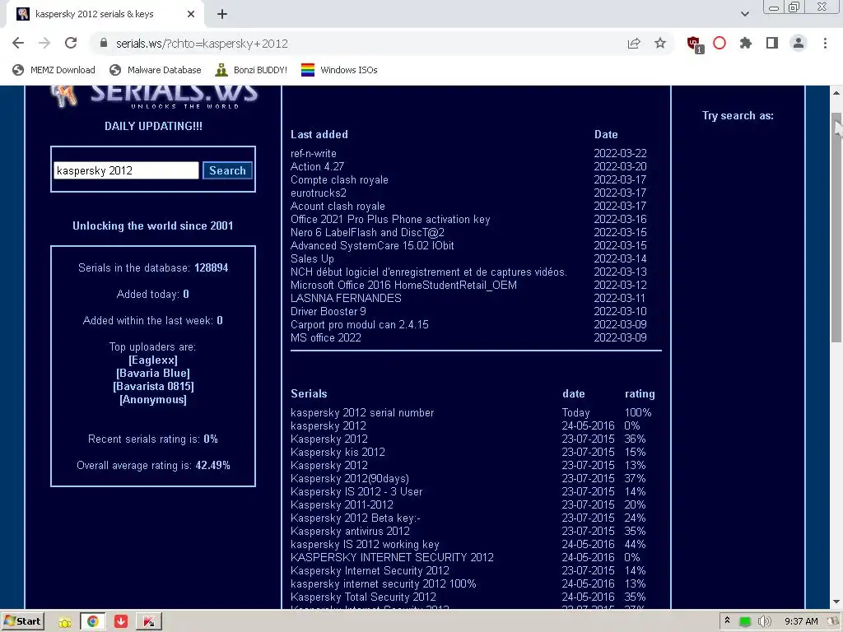The width and height of the screenshot is (843, 632).
Task: Open Chrome from the taskbar
Action: click(92, 621)
